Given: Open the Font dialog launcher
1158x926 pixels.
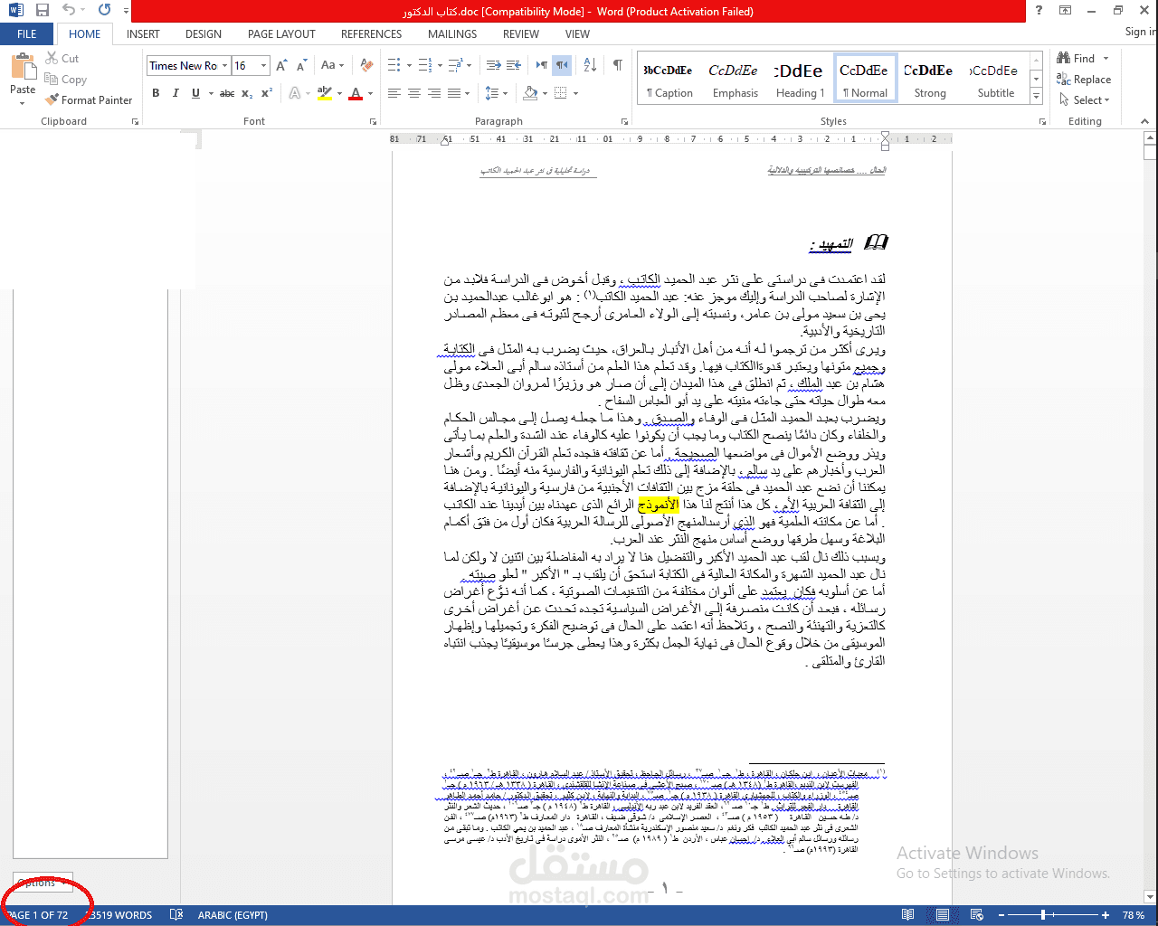Looking at the screenshot, I should [373, 121].
